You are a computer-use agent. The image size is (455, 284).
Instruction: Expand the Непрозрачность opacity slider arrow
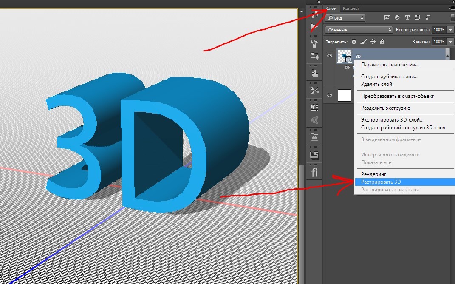coord(450,30)
